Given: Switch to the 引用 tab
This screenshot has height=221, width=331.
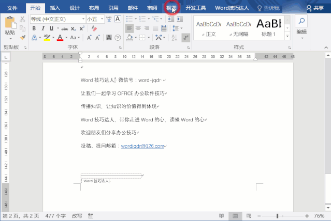Looking at the screenshot, I should [x=113, y=8].
